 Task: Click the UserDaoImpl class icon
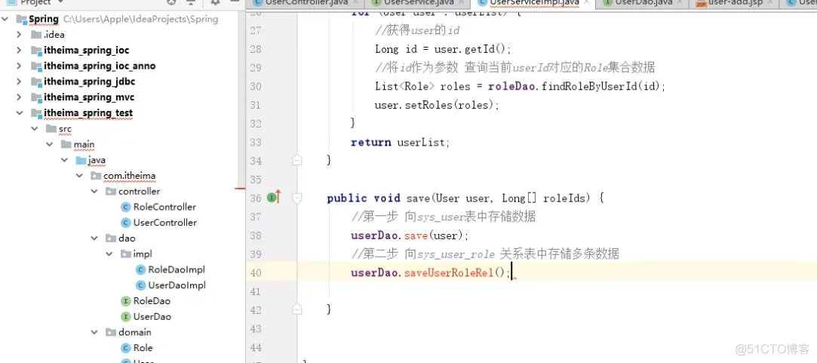pos(140,285)
